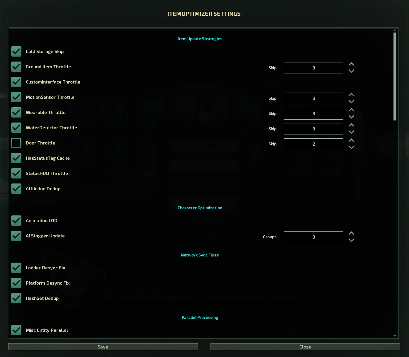Decrease AI Stagger Update groups
This screenshot has width=409, height=357.
pyautogui.click(x=351, y=240)
